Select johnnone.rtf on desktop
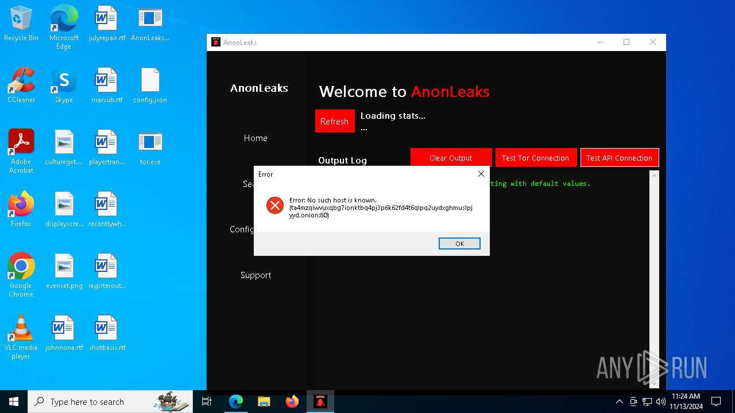 (64, 334)
